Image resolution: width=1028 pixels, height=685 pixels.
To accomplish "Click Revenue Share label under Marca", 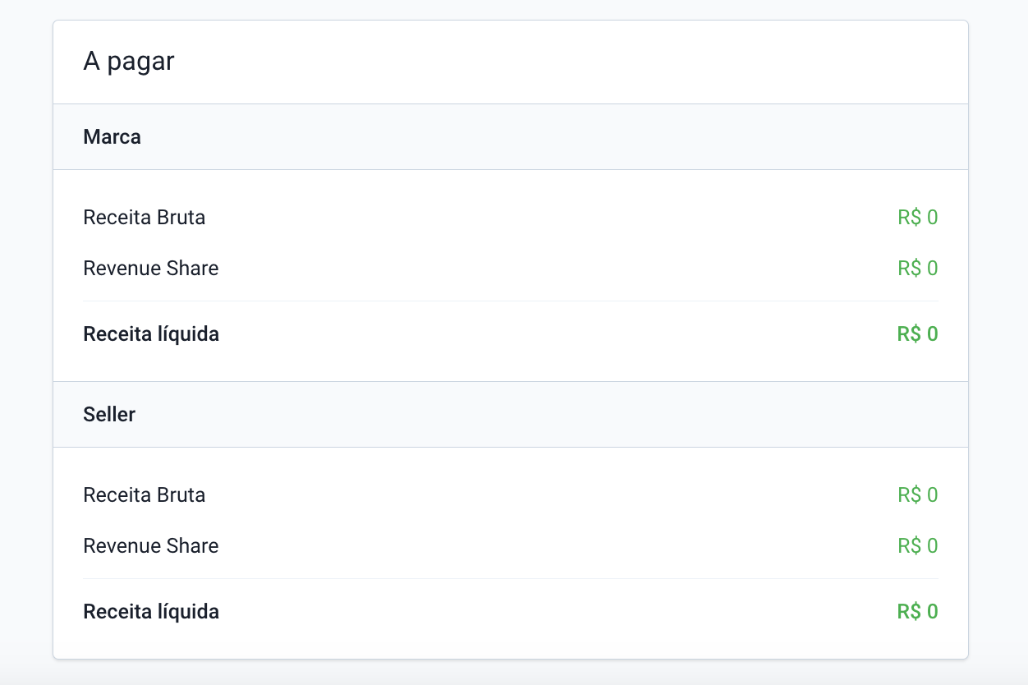I will [x=151, y=269].
